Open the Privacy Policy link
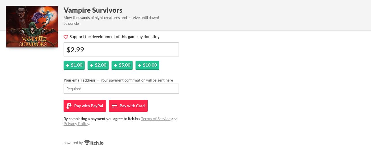 [76, 124]
